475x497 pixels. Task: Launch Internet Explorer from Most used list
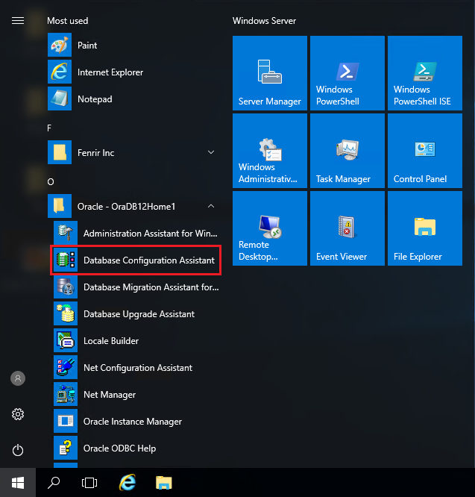(x=133, y=72)
